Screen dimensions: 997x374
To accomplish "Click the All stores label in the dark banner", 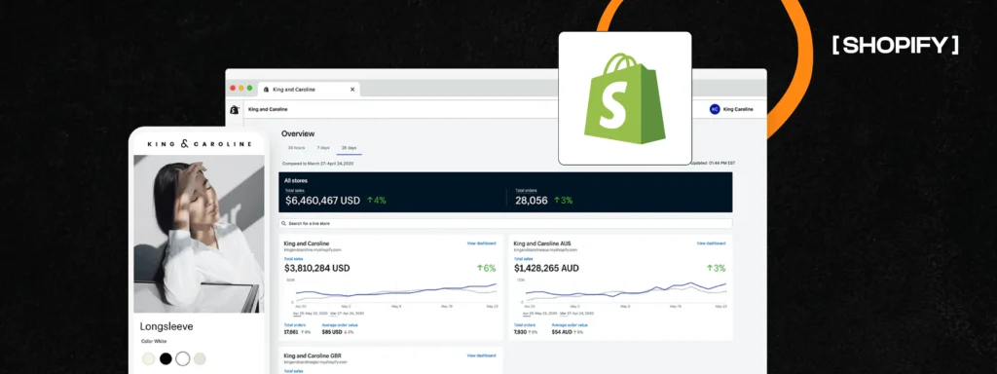I will point(296,180).
